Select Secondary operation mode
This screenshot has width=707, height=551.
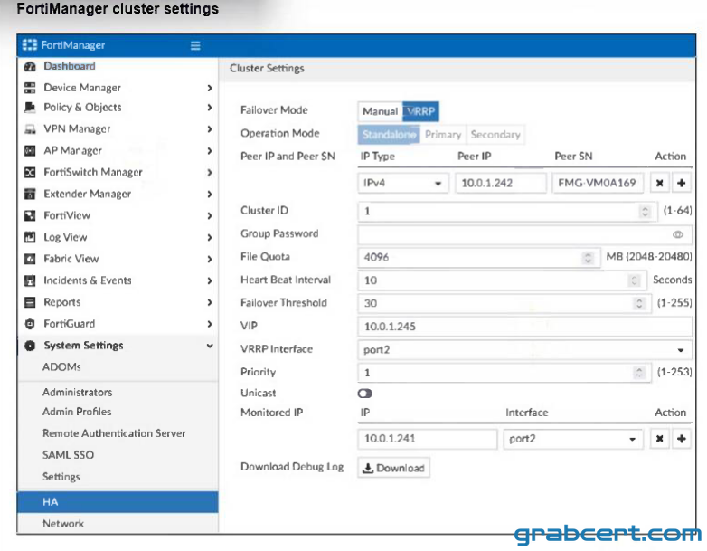click(495, 135)
